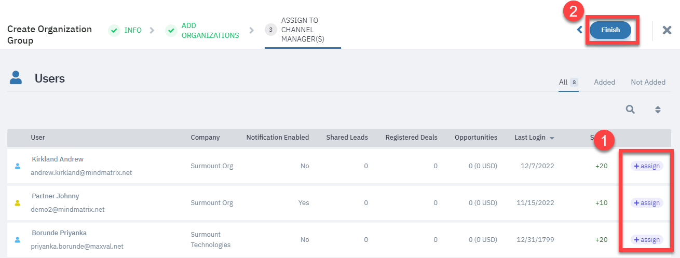Assign Borunde Priyanka as channel manager

pyautogui.click(x=647, y=240)
